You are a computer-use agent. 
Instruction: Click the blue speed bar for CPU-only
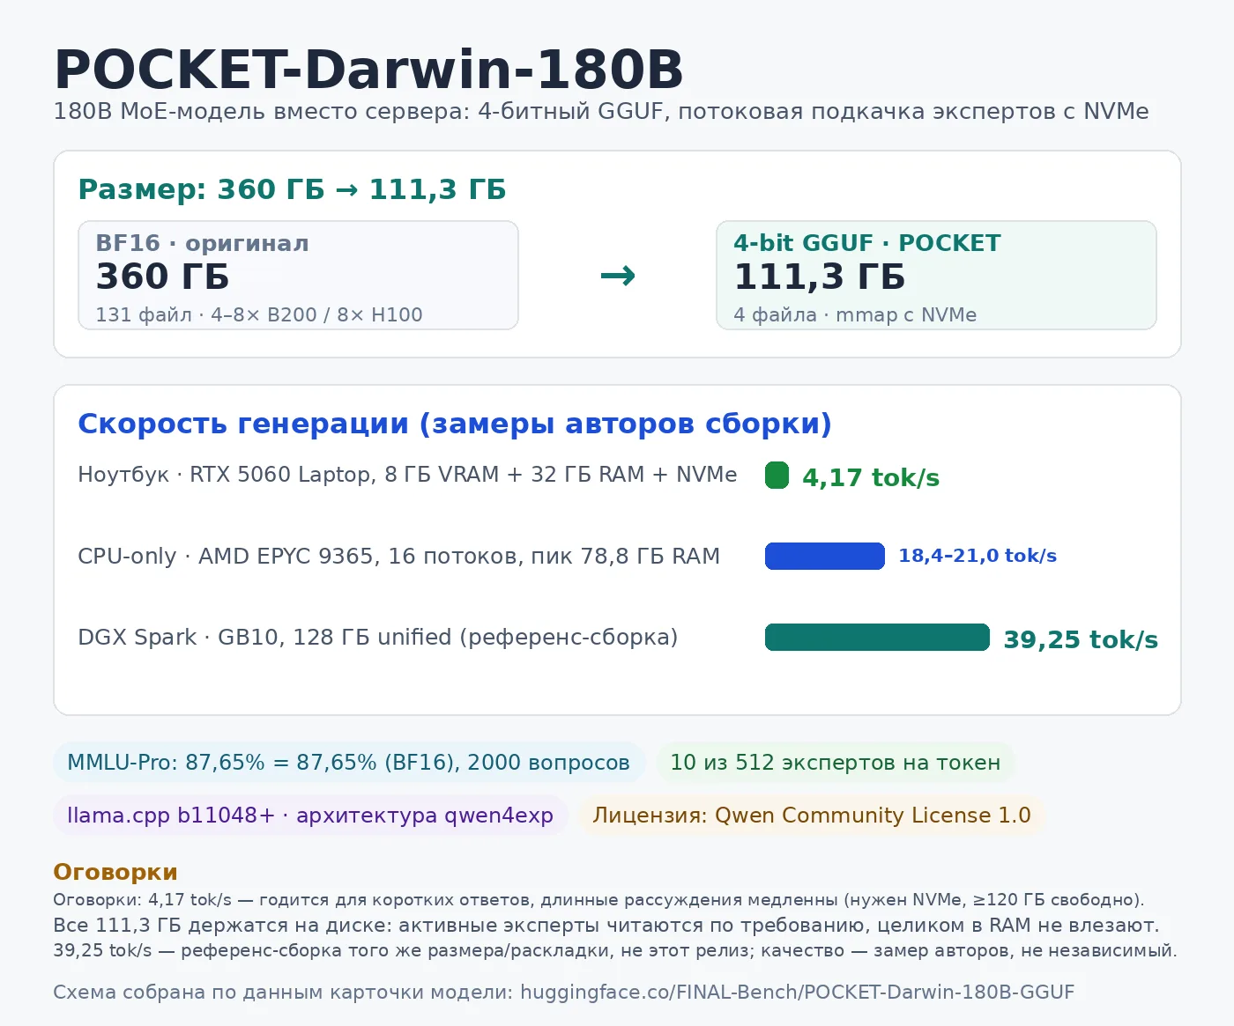[825, 557]
